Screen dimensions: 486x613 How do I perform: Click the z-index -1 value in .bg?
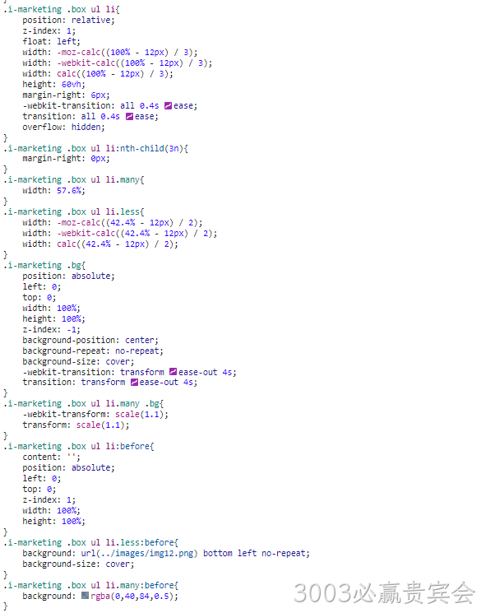(x=71, y=330)
